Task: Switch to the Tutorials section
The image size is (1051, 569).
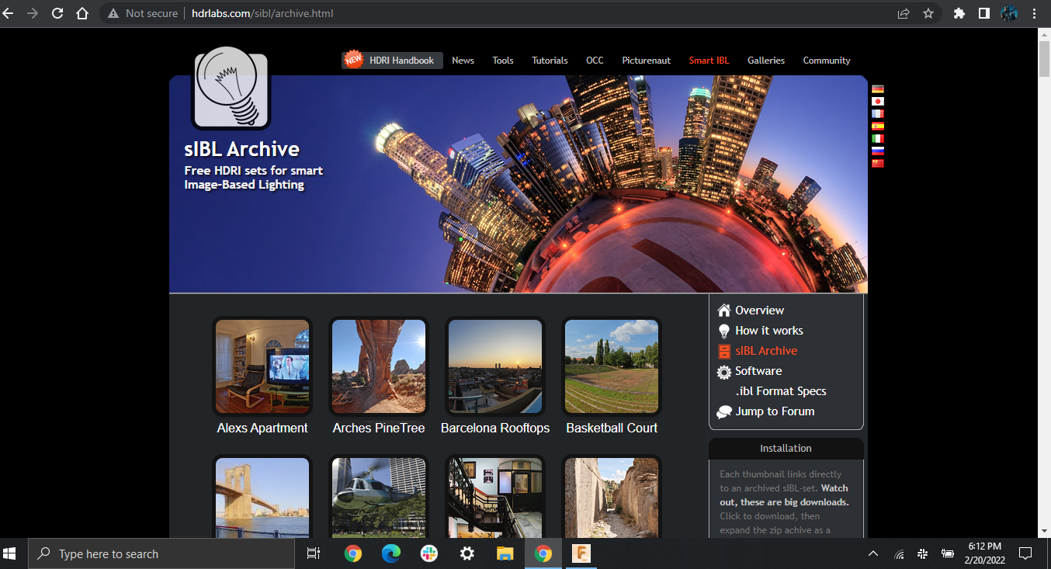Action: tap(549, 60)
